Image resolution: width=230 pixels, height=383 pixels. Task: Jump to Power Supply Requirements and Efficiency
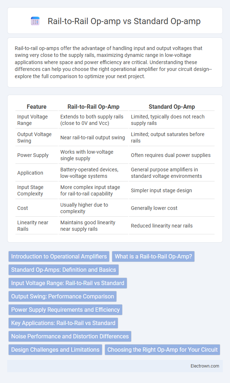tap(65, 310)
